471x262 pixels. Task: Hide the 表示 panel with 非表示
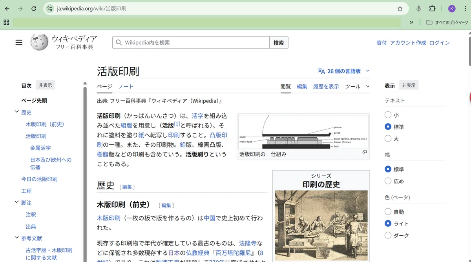click(409, 85)
